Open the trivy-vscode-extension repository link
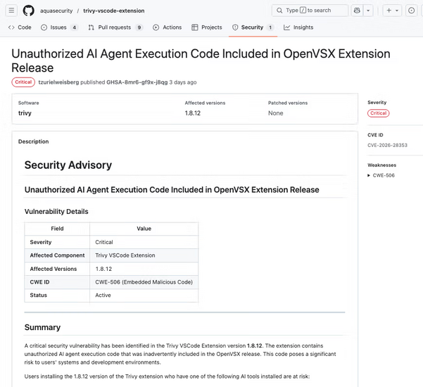Screen dimensions: 423x387 point(113,11)
